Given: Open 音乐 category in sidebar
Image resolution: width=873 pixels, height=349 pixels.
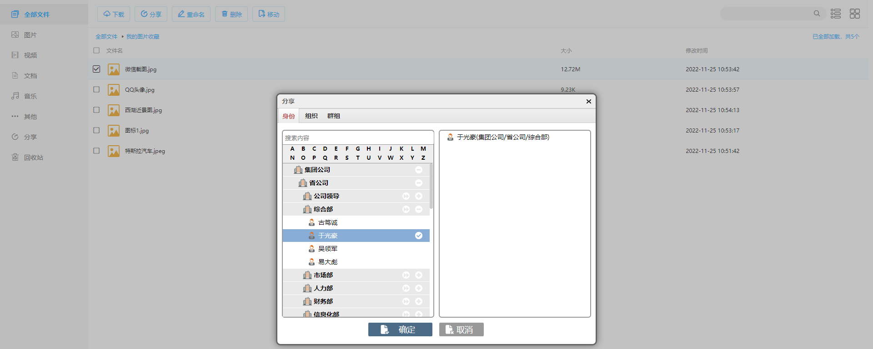Looking at the screenshot, I should (x=30, y=96).
